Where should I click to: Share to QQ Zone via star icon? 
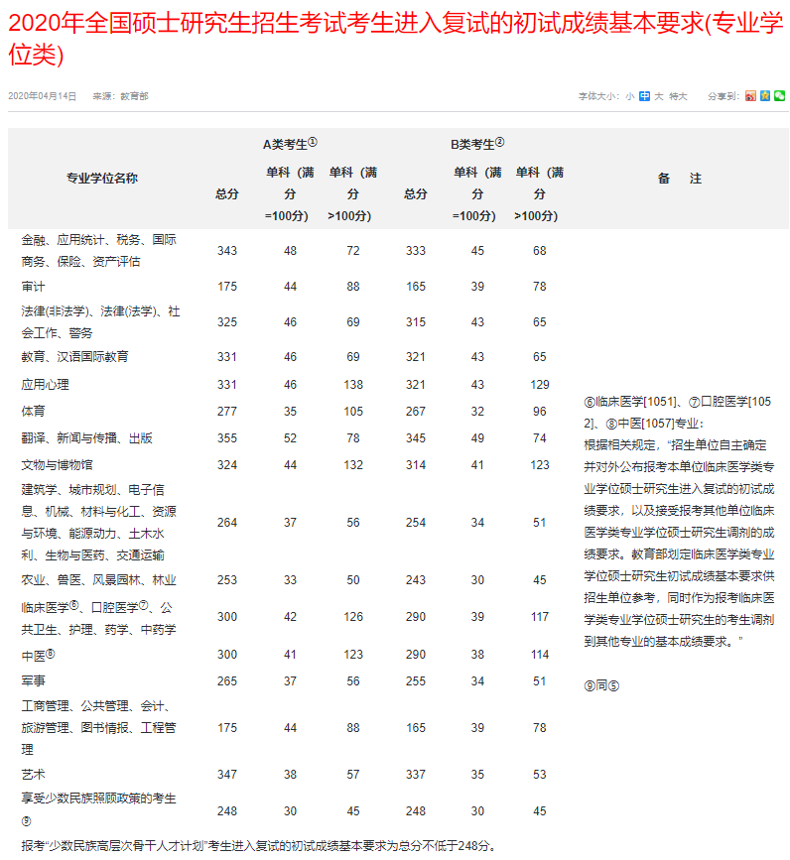pos(765,96)
